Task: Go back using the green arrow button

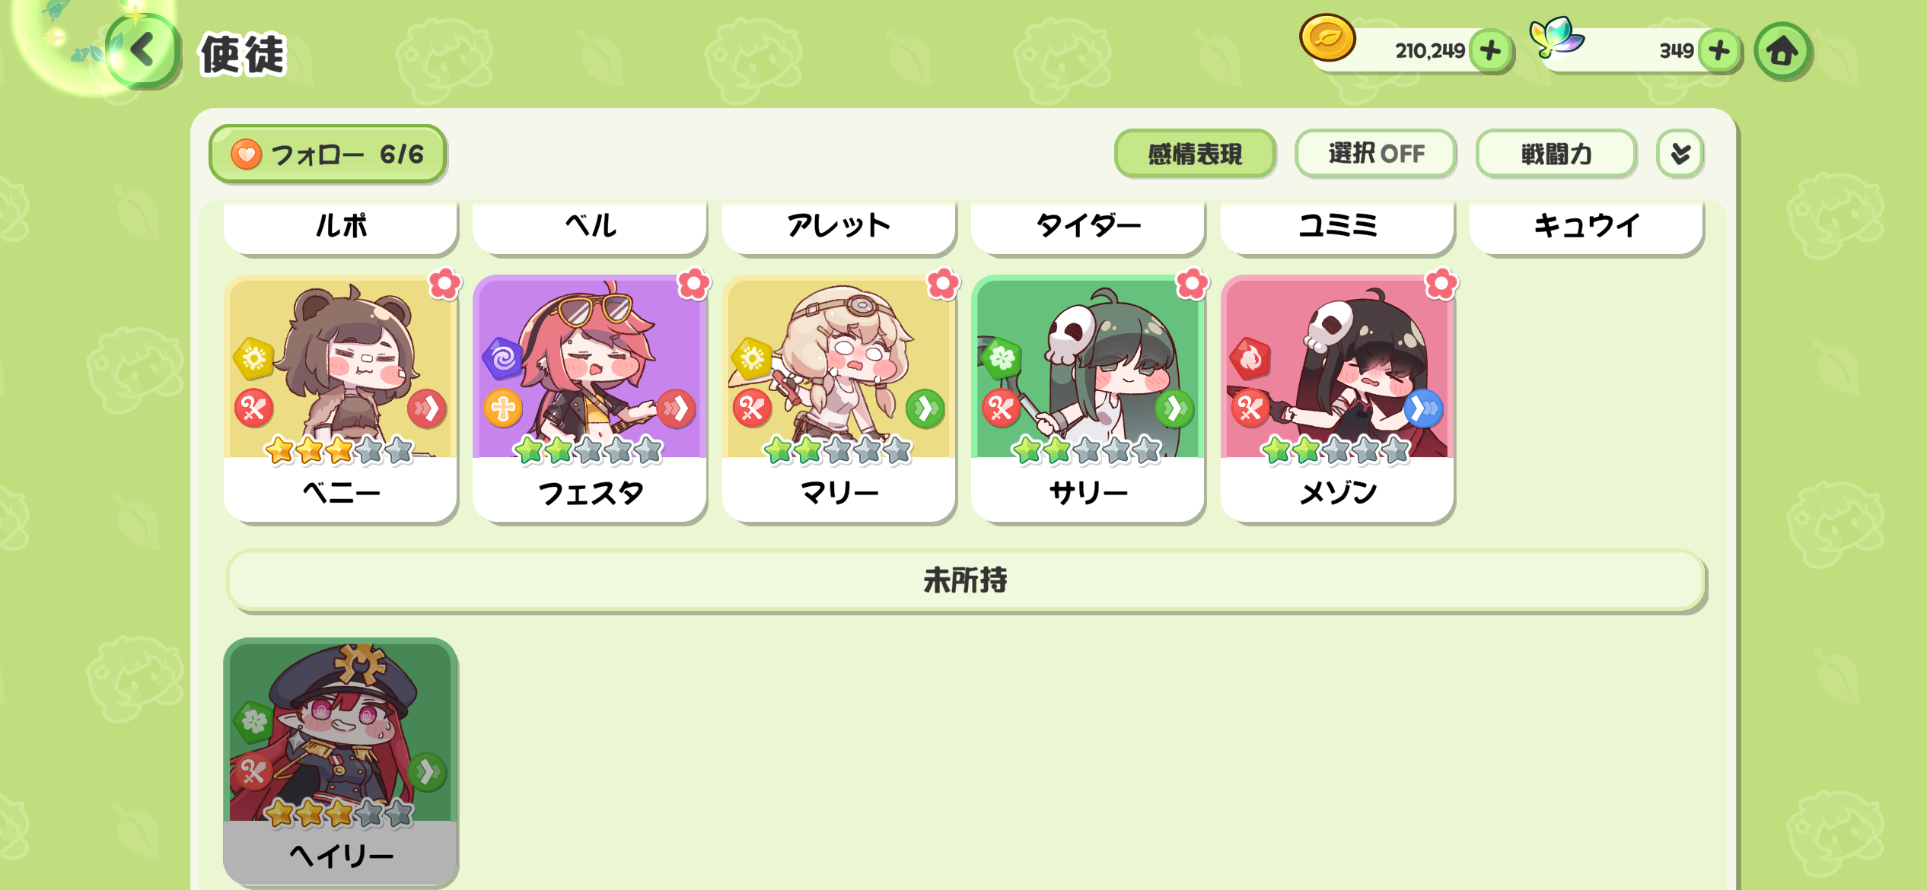Action: pos(142,51)
